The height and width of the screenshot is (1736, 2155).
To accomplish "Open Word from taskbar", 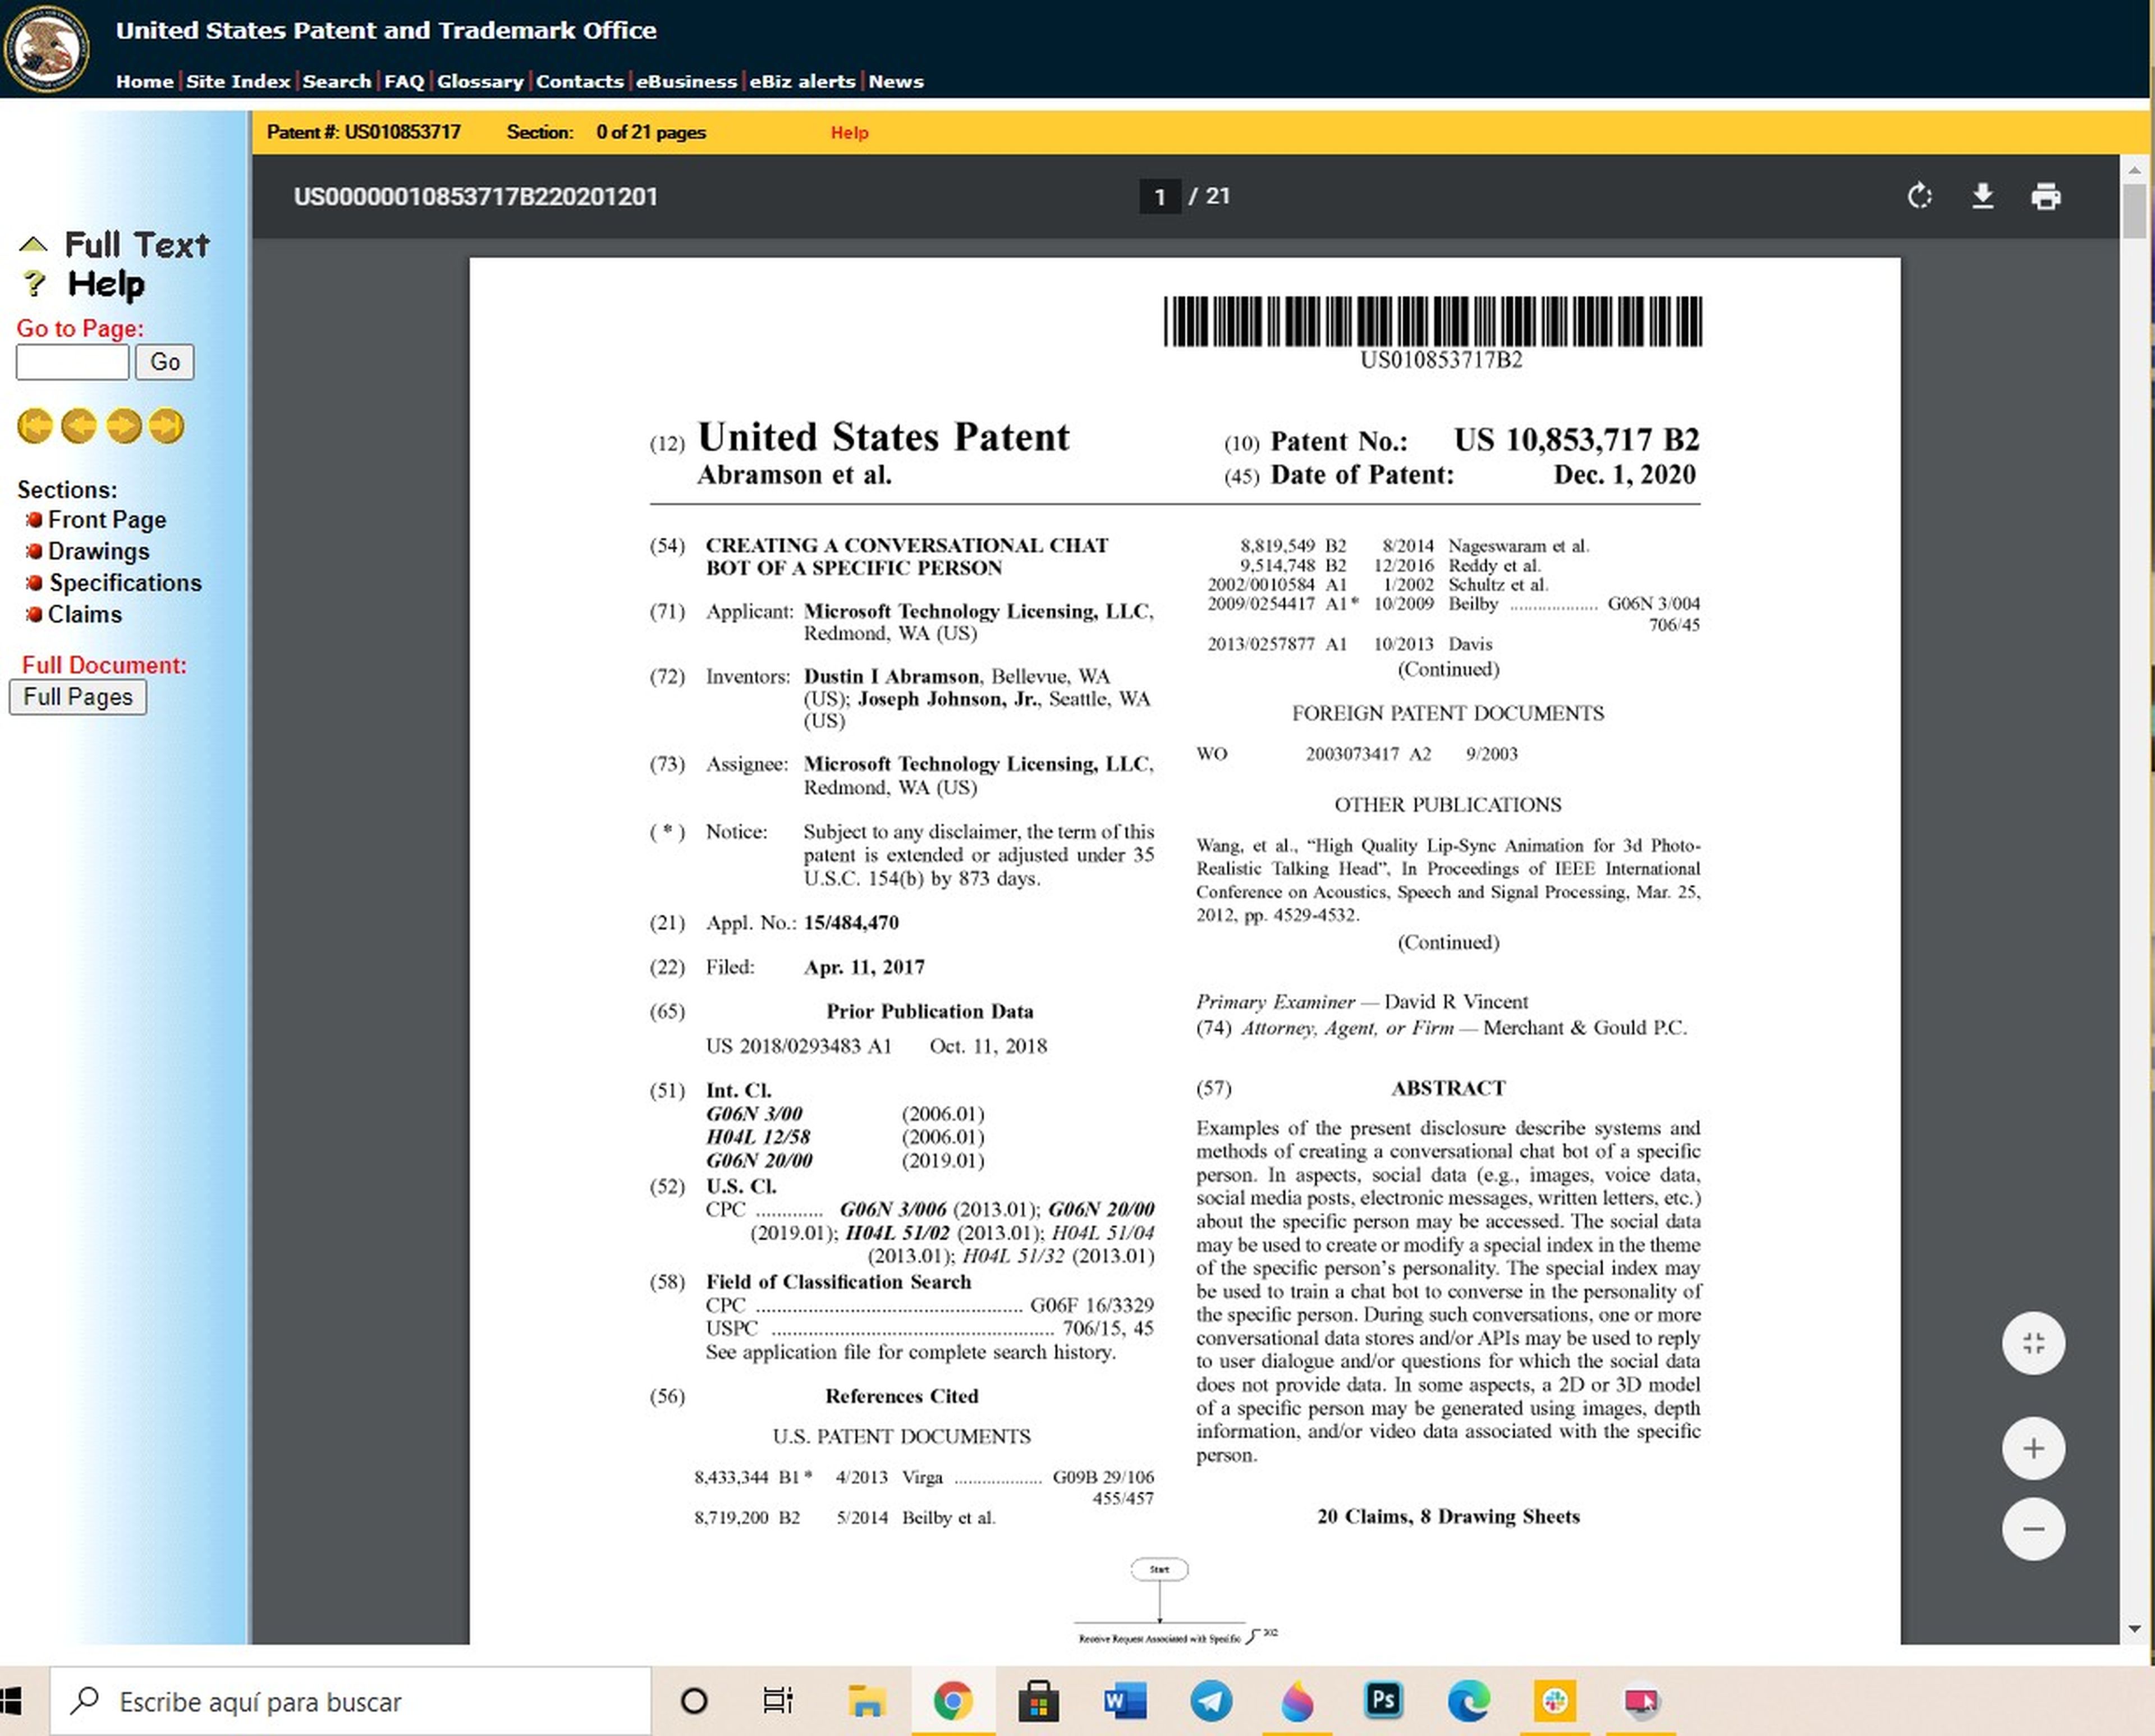I will pos(1125,1701).
